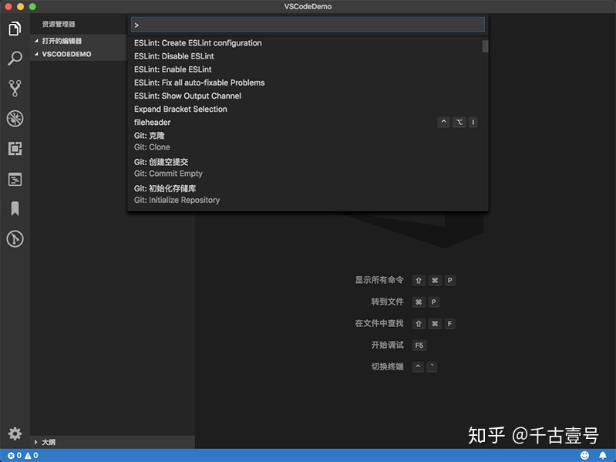Click the command list scrollbar thumb

(485, 46)
